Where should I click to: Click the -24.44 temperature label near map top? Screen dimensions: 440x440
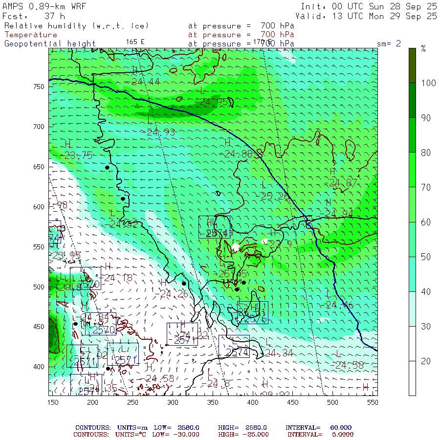coord(145,82)
